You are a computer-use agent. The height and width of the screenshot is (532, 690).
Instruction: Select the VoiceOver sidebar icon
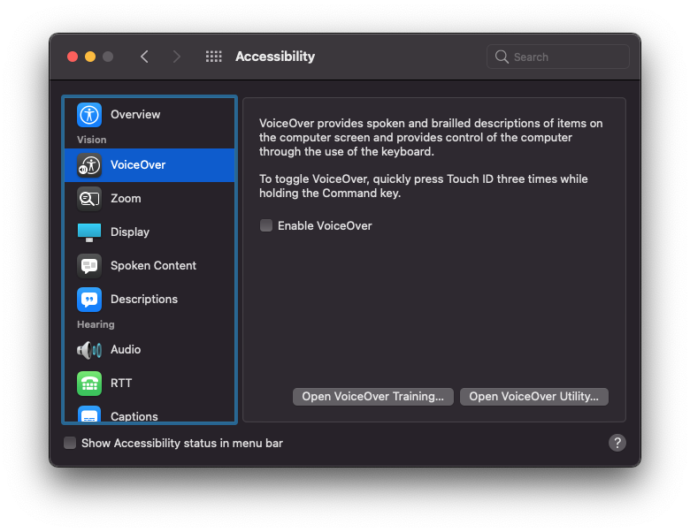pos(89,165)
